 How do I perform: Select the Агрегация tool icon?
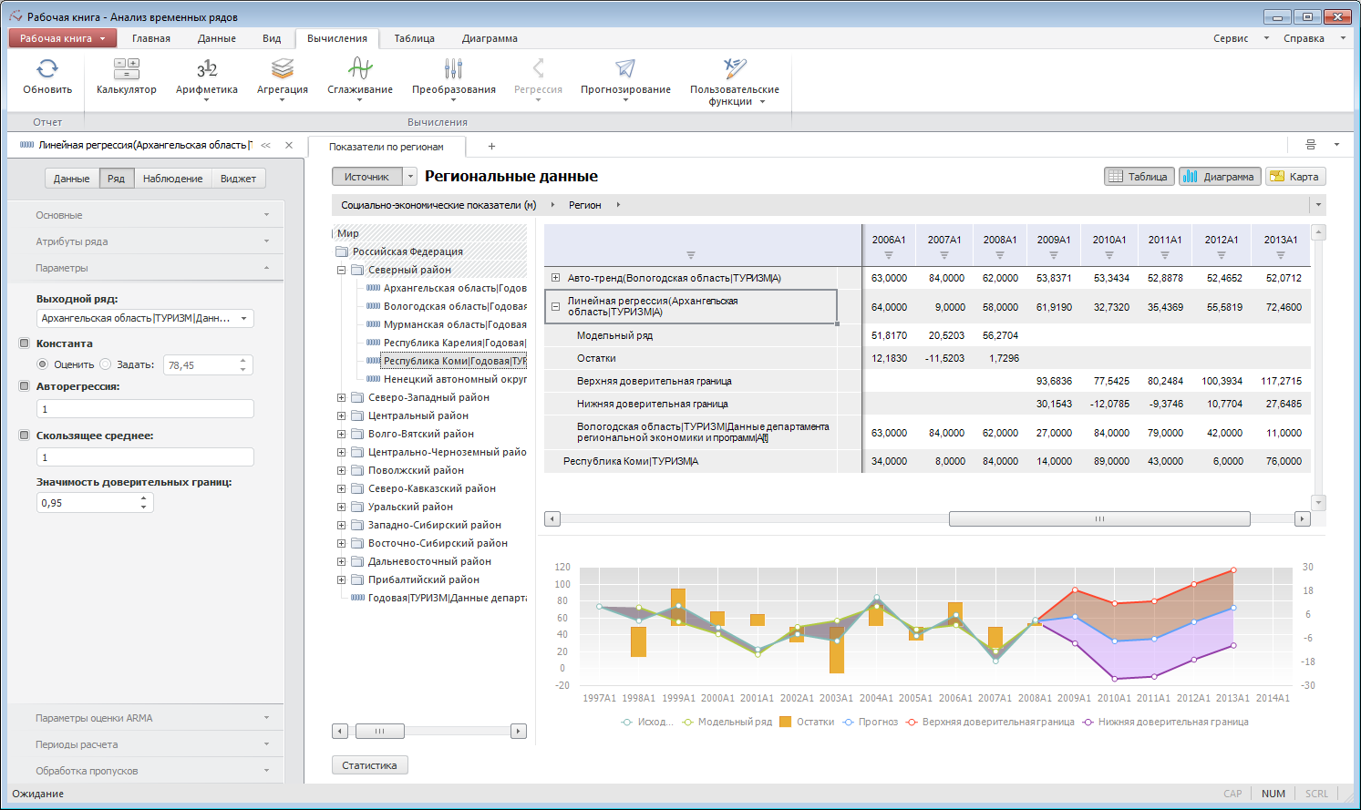point(283,69)
